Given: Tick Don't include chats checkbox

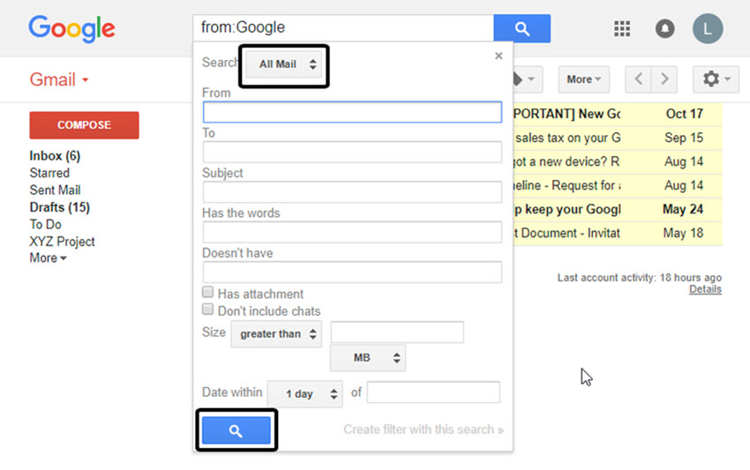Looking at the screenshot, I should tap(207, 309).
